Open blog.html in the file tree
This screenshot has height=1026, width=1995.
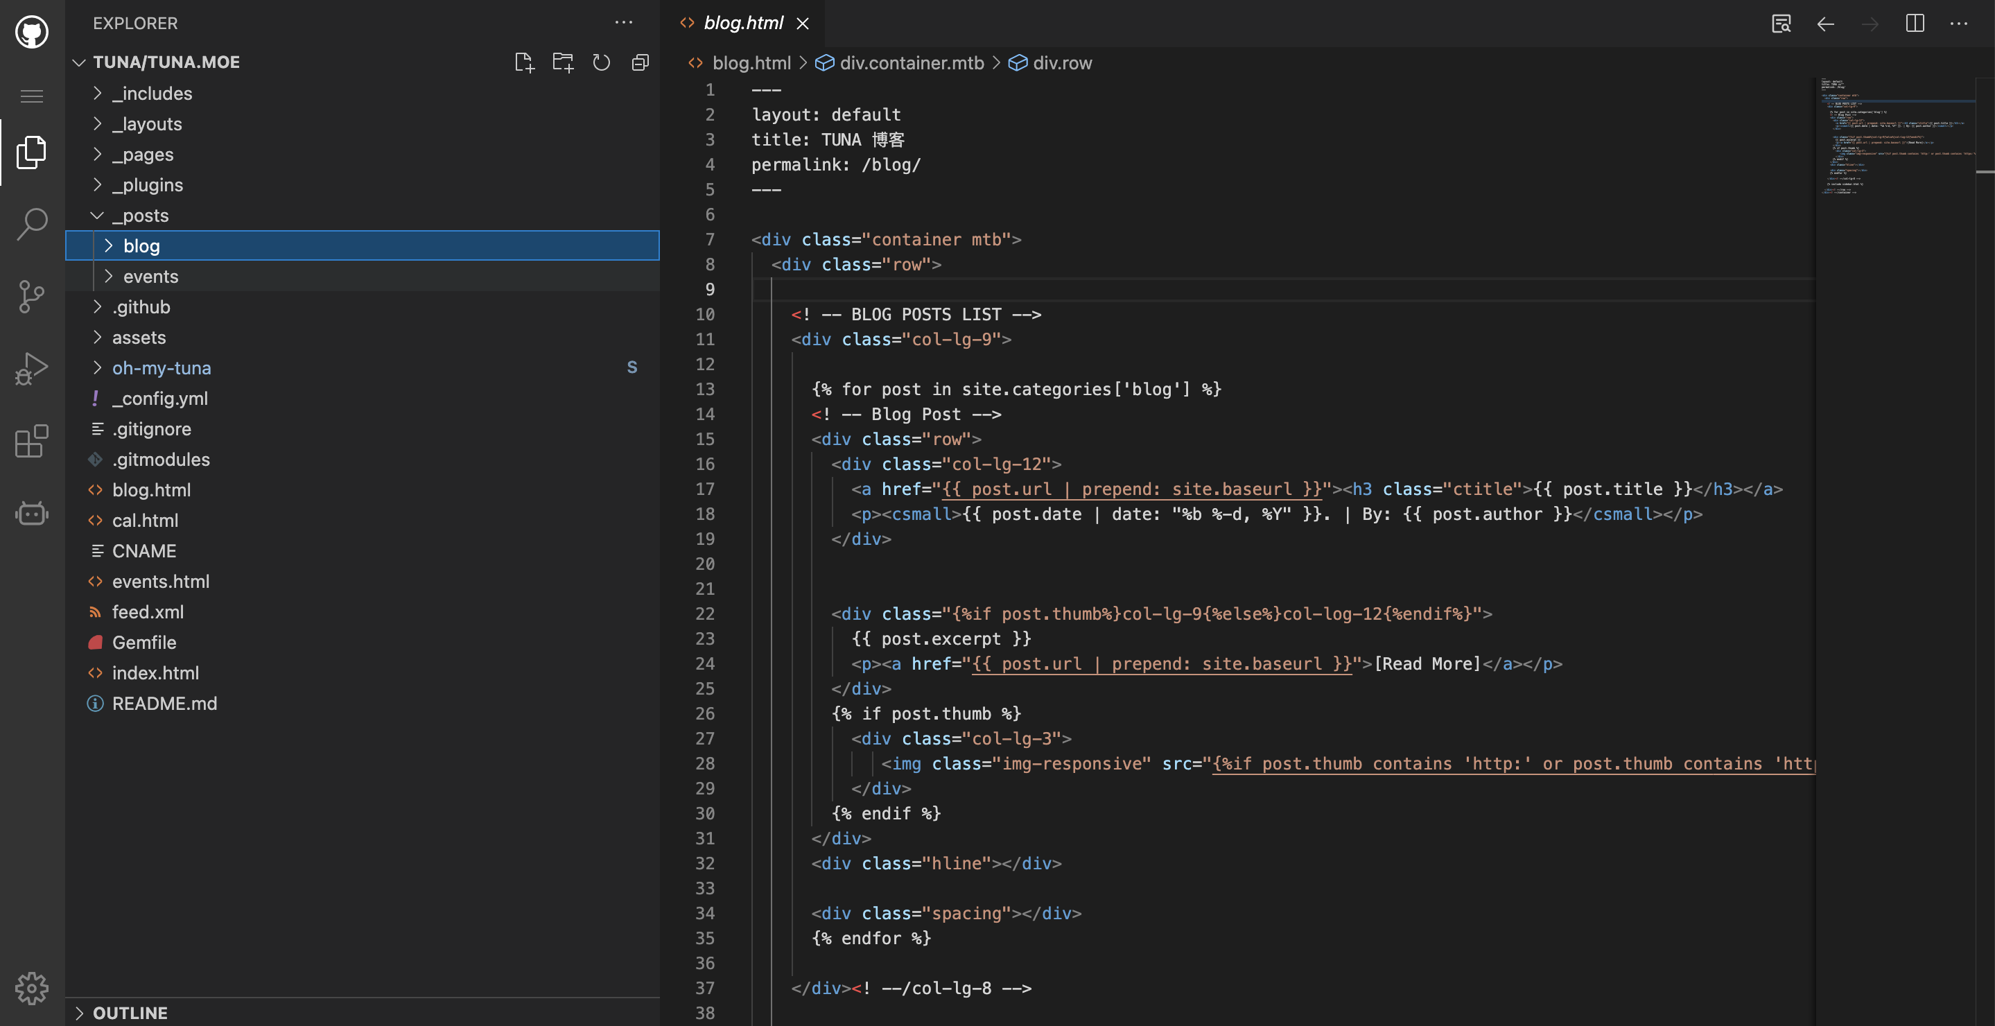point(363,489)
